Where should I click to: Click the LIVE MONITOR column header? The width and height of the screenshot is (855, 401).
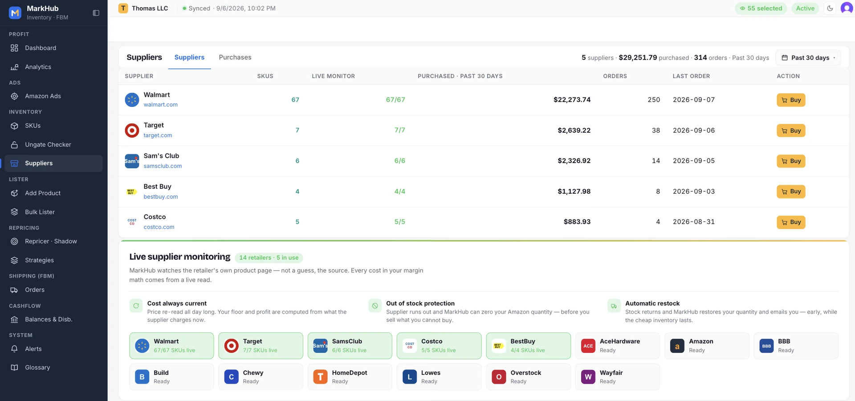click(x=333, y=76)
